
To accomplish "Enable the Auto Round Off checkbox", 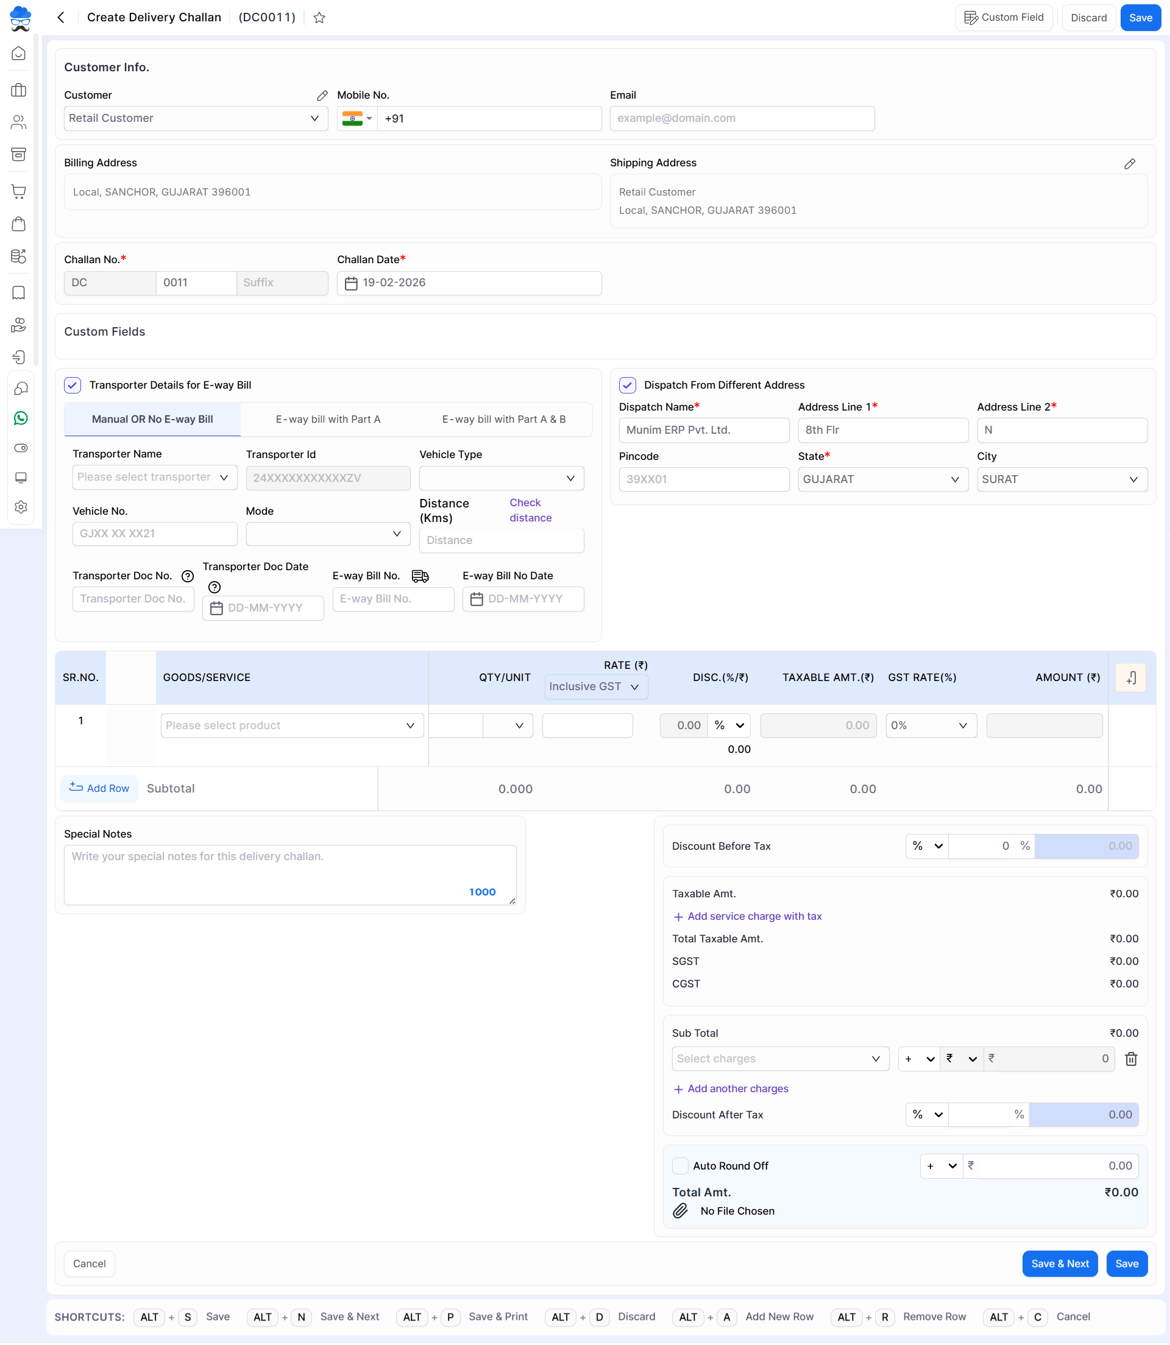I will pos(679,1165).
